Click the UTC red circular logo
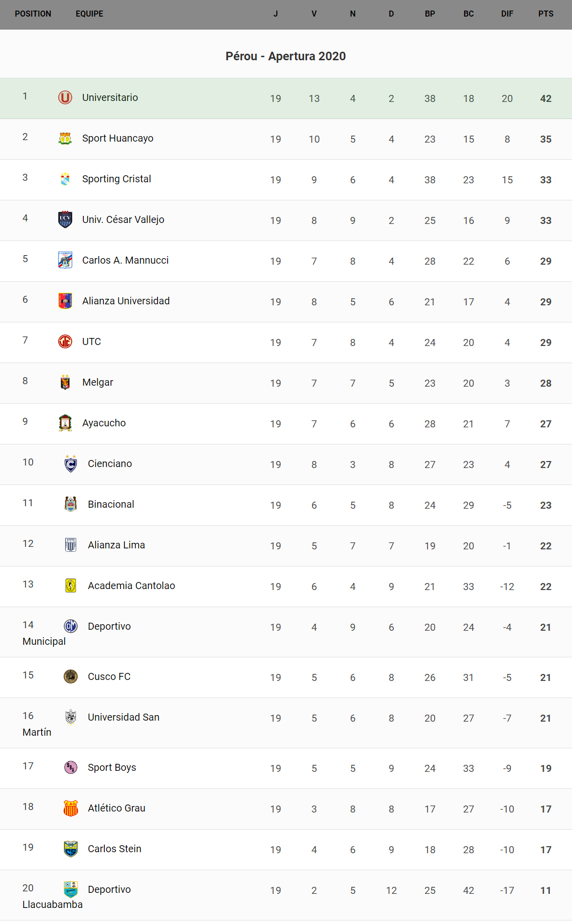Screen dimensions: 572x924 pos(65,341)
